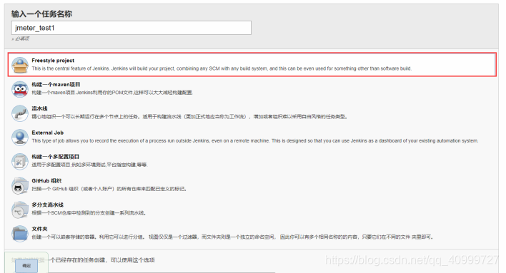Image resolution: width=506 pixels, height=273 pixels.
Task: Click the 文件夹 folder icon
Action: tap(20, 234)
